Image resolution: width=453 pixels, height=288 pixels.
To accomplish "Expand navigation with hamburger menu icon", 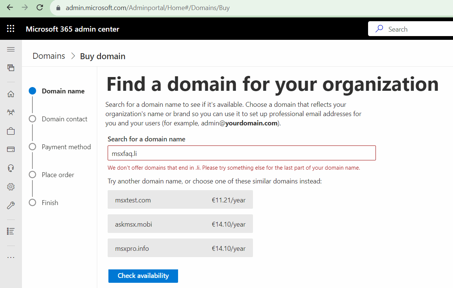I will 11,49.
